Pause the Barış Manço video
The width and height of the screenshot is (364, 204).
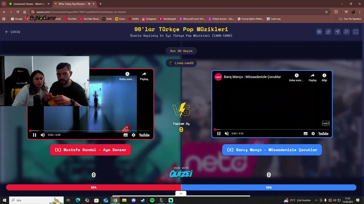[219, 133]
